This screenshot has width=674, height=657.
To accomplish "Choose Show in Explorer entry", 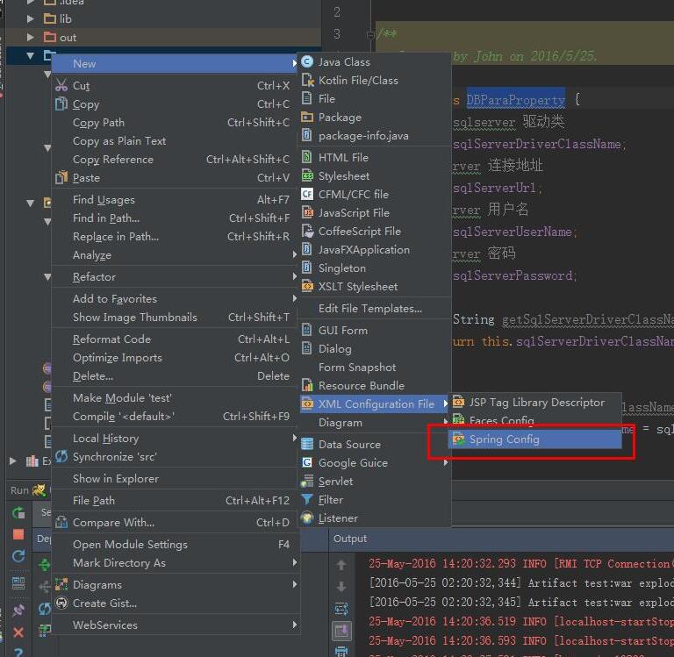I will pos(176,479).
